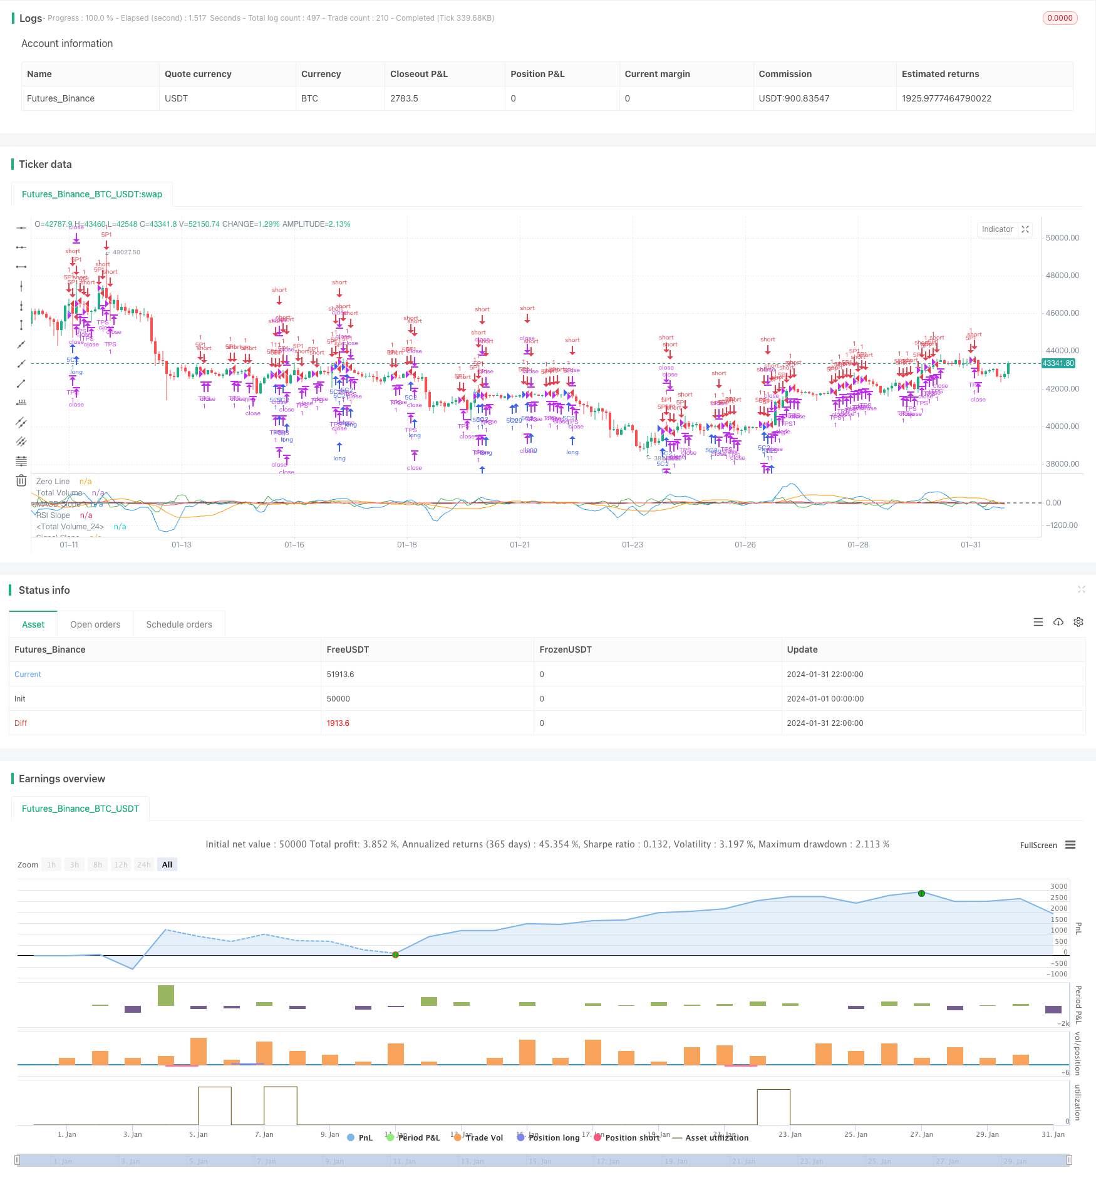This screenshot has height=1185, width=1096.
Task: Select the Futures_Binance_BTC_USDT earnings tab
Action: pyautogui.click(x=80, y=809)
